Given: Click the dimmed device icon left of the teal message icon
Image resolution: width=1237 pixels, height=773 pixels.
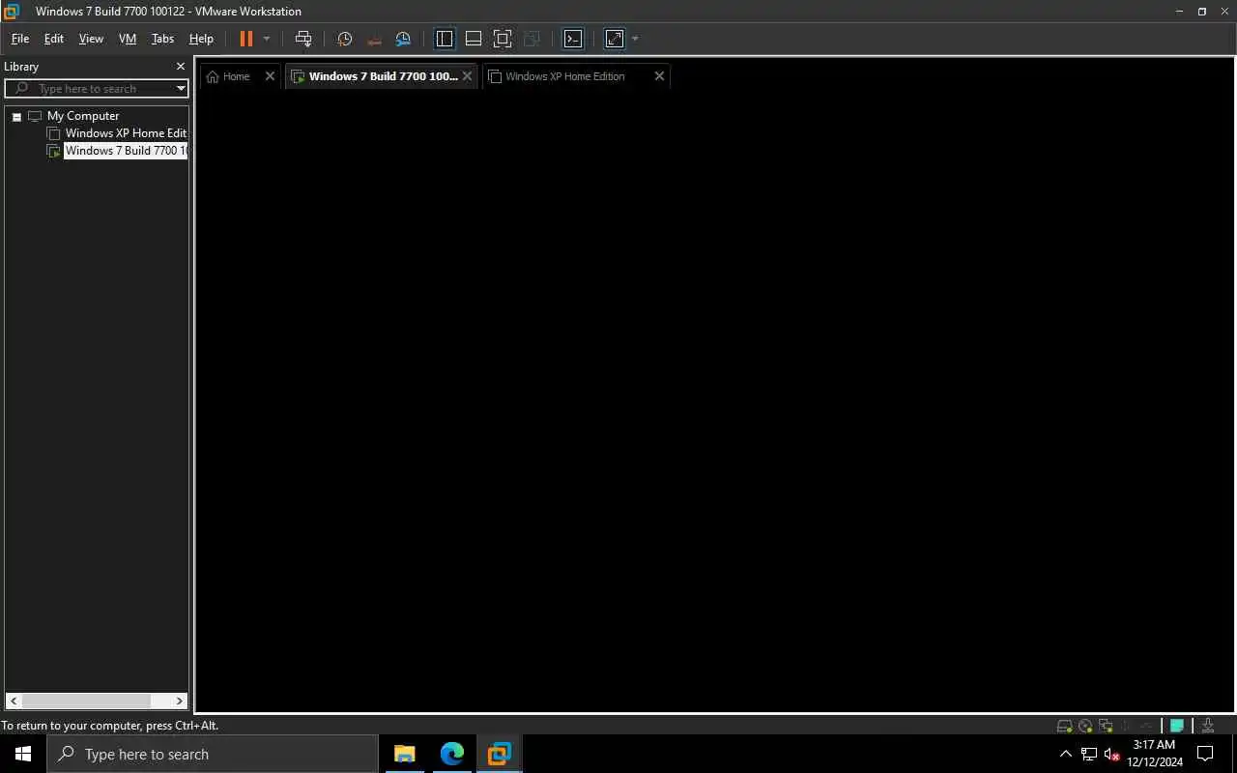Looking at the screenshot, I should 1147,726.
